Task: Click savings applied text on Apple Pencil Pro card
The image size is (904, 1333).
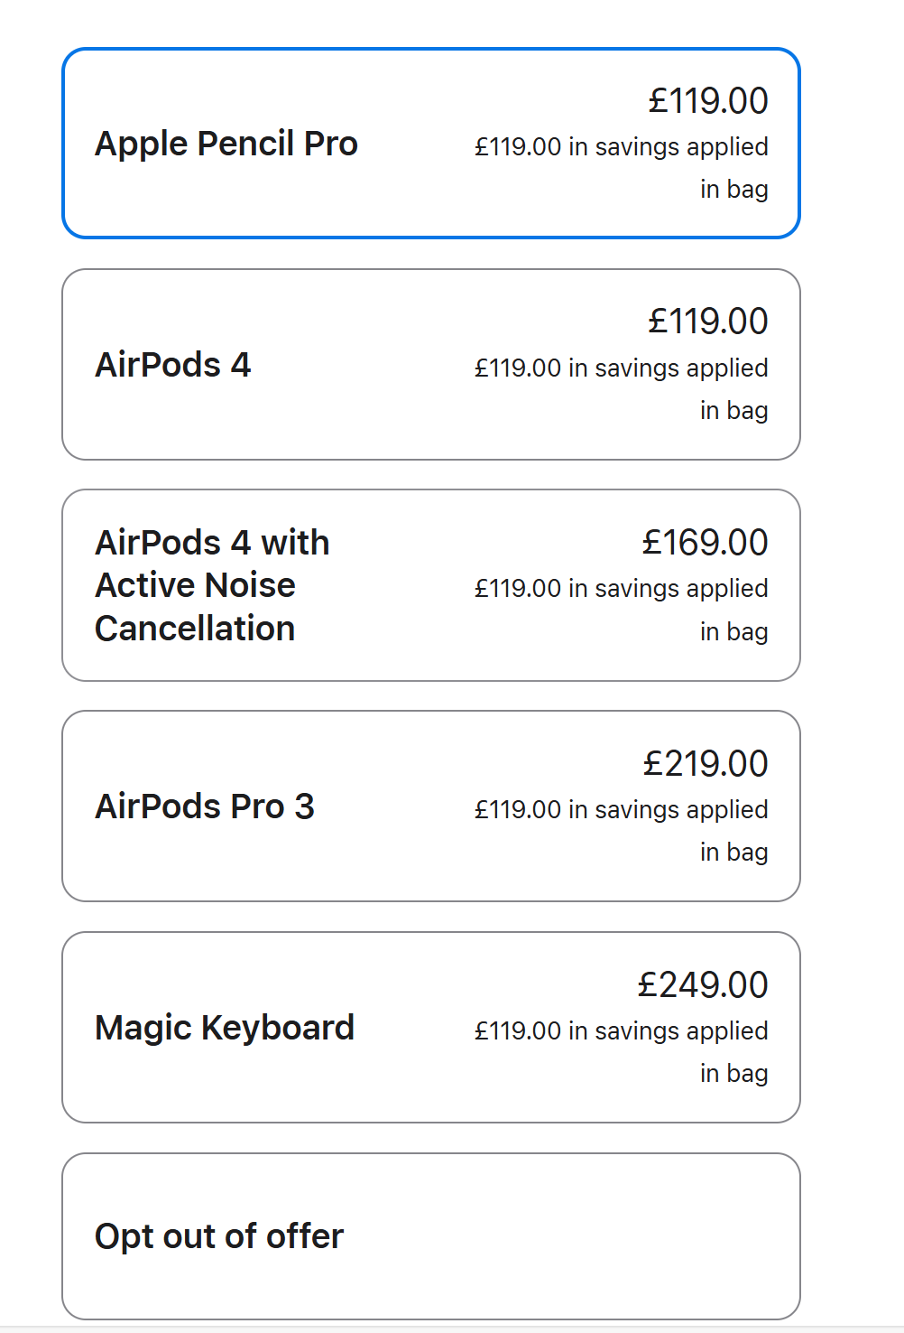Action: (x=622, y=147)
